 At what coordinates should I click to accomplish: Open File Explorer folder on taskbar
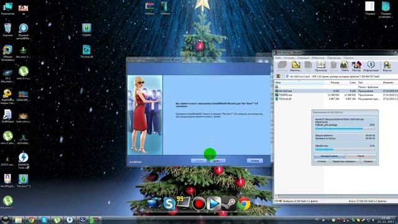[18, 220]
